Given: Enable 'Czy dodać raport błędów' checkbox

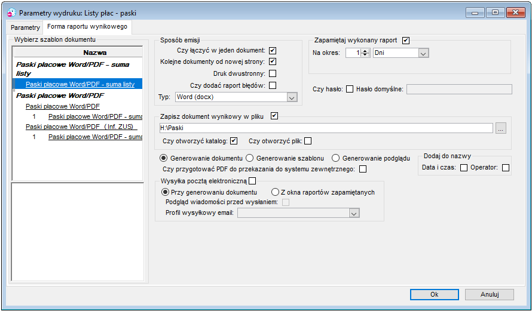Looking at the screenshot, I should click(x=273, y=85).
